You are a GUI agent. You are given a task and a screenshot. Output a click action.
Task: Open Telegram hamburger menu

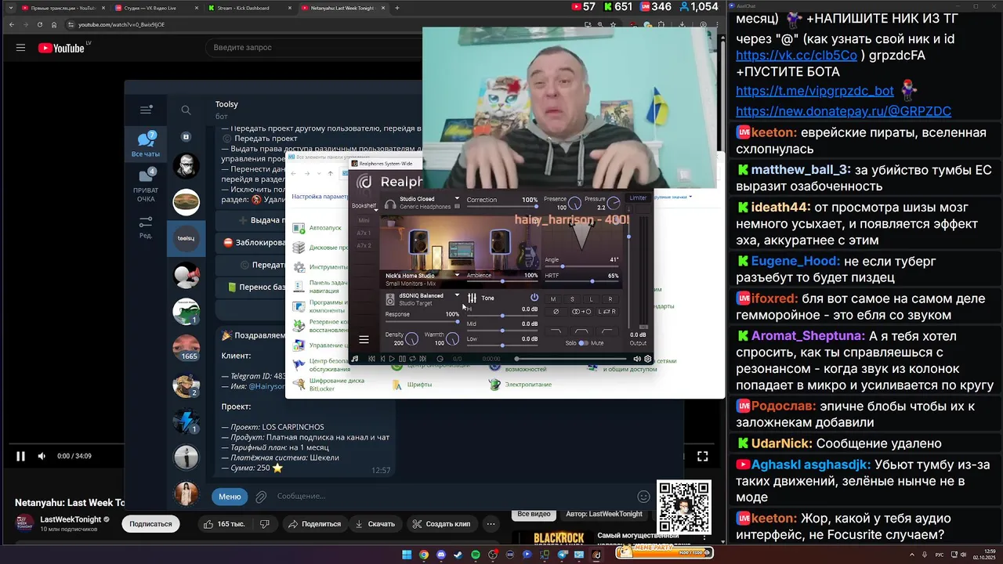pyautogui.click(x=146, y=110)
